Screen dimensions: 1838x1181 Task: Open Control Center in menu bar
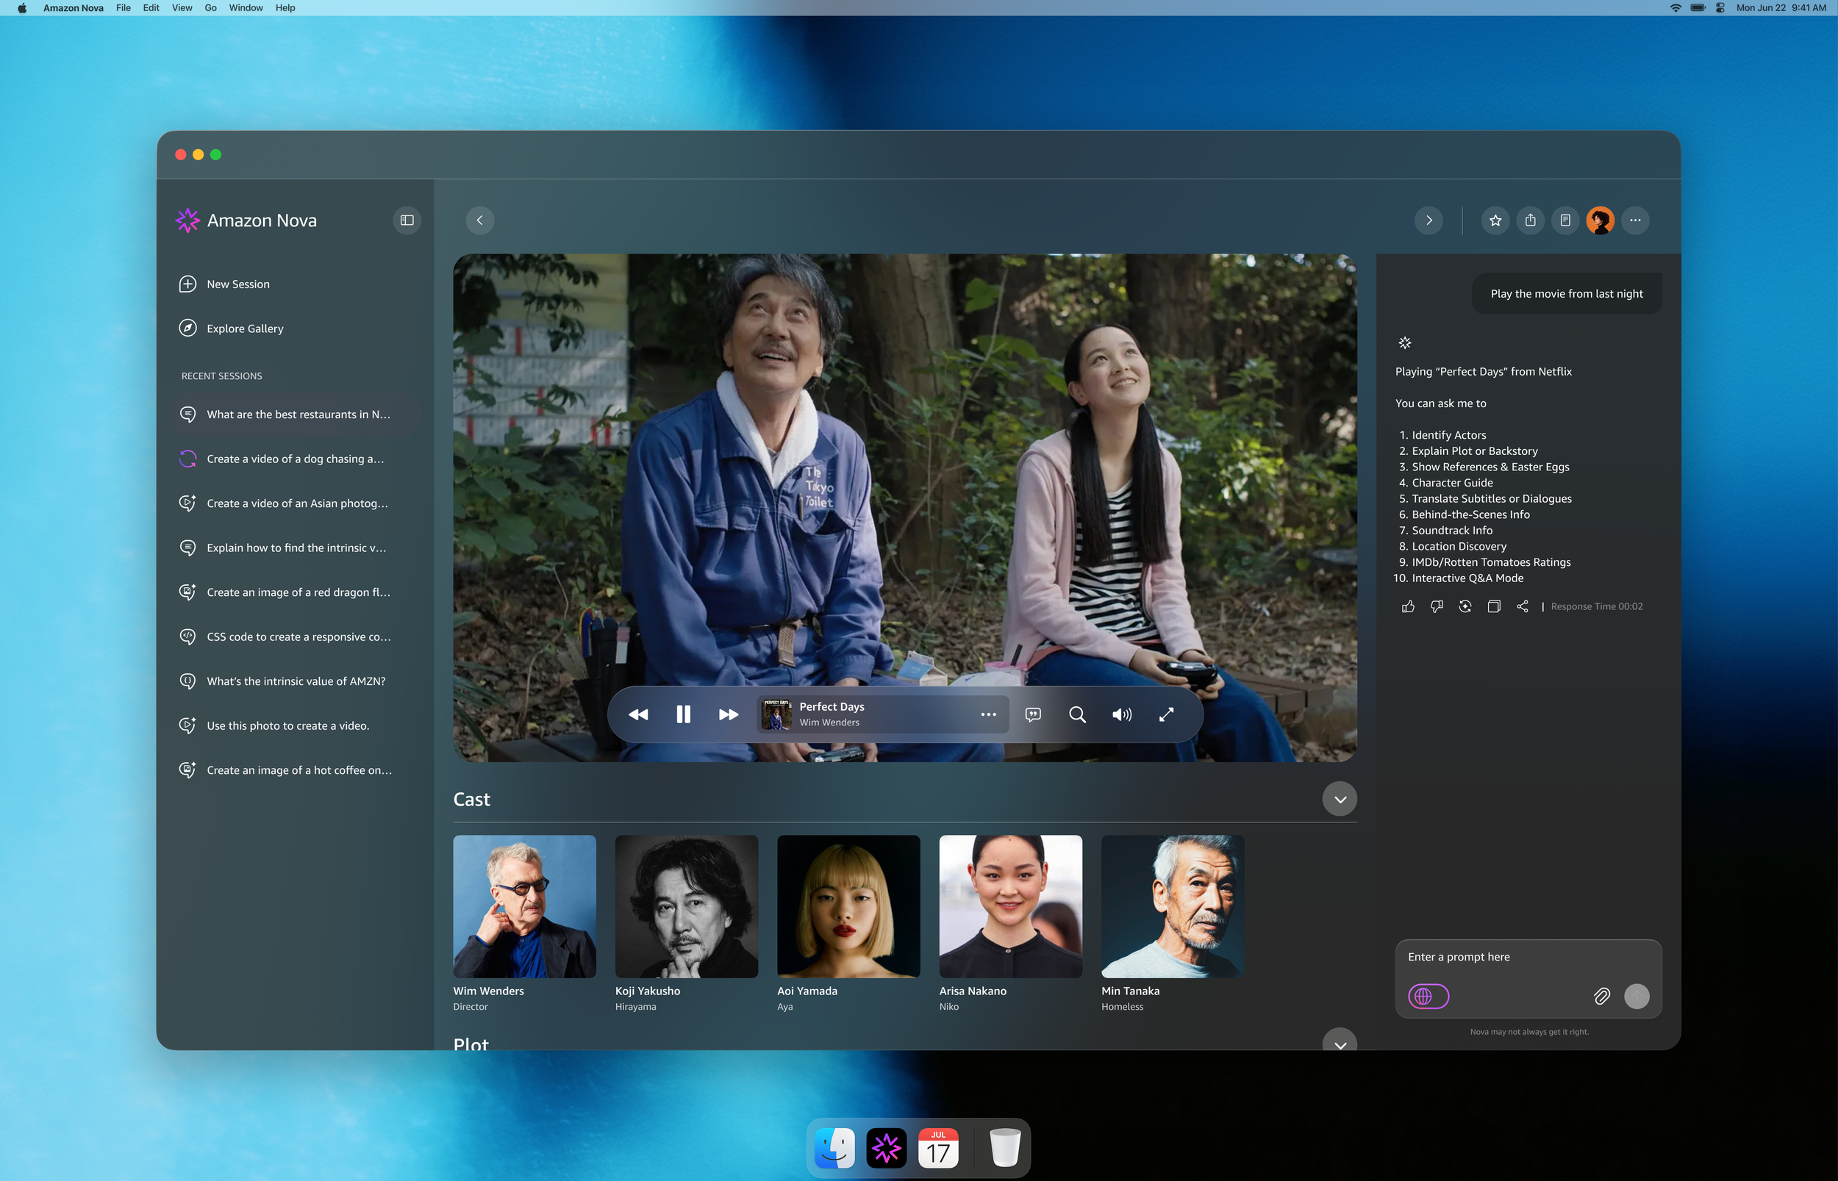(x=1720, y=7)
